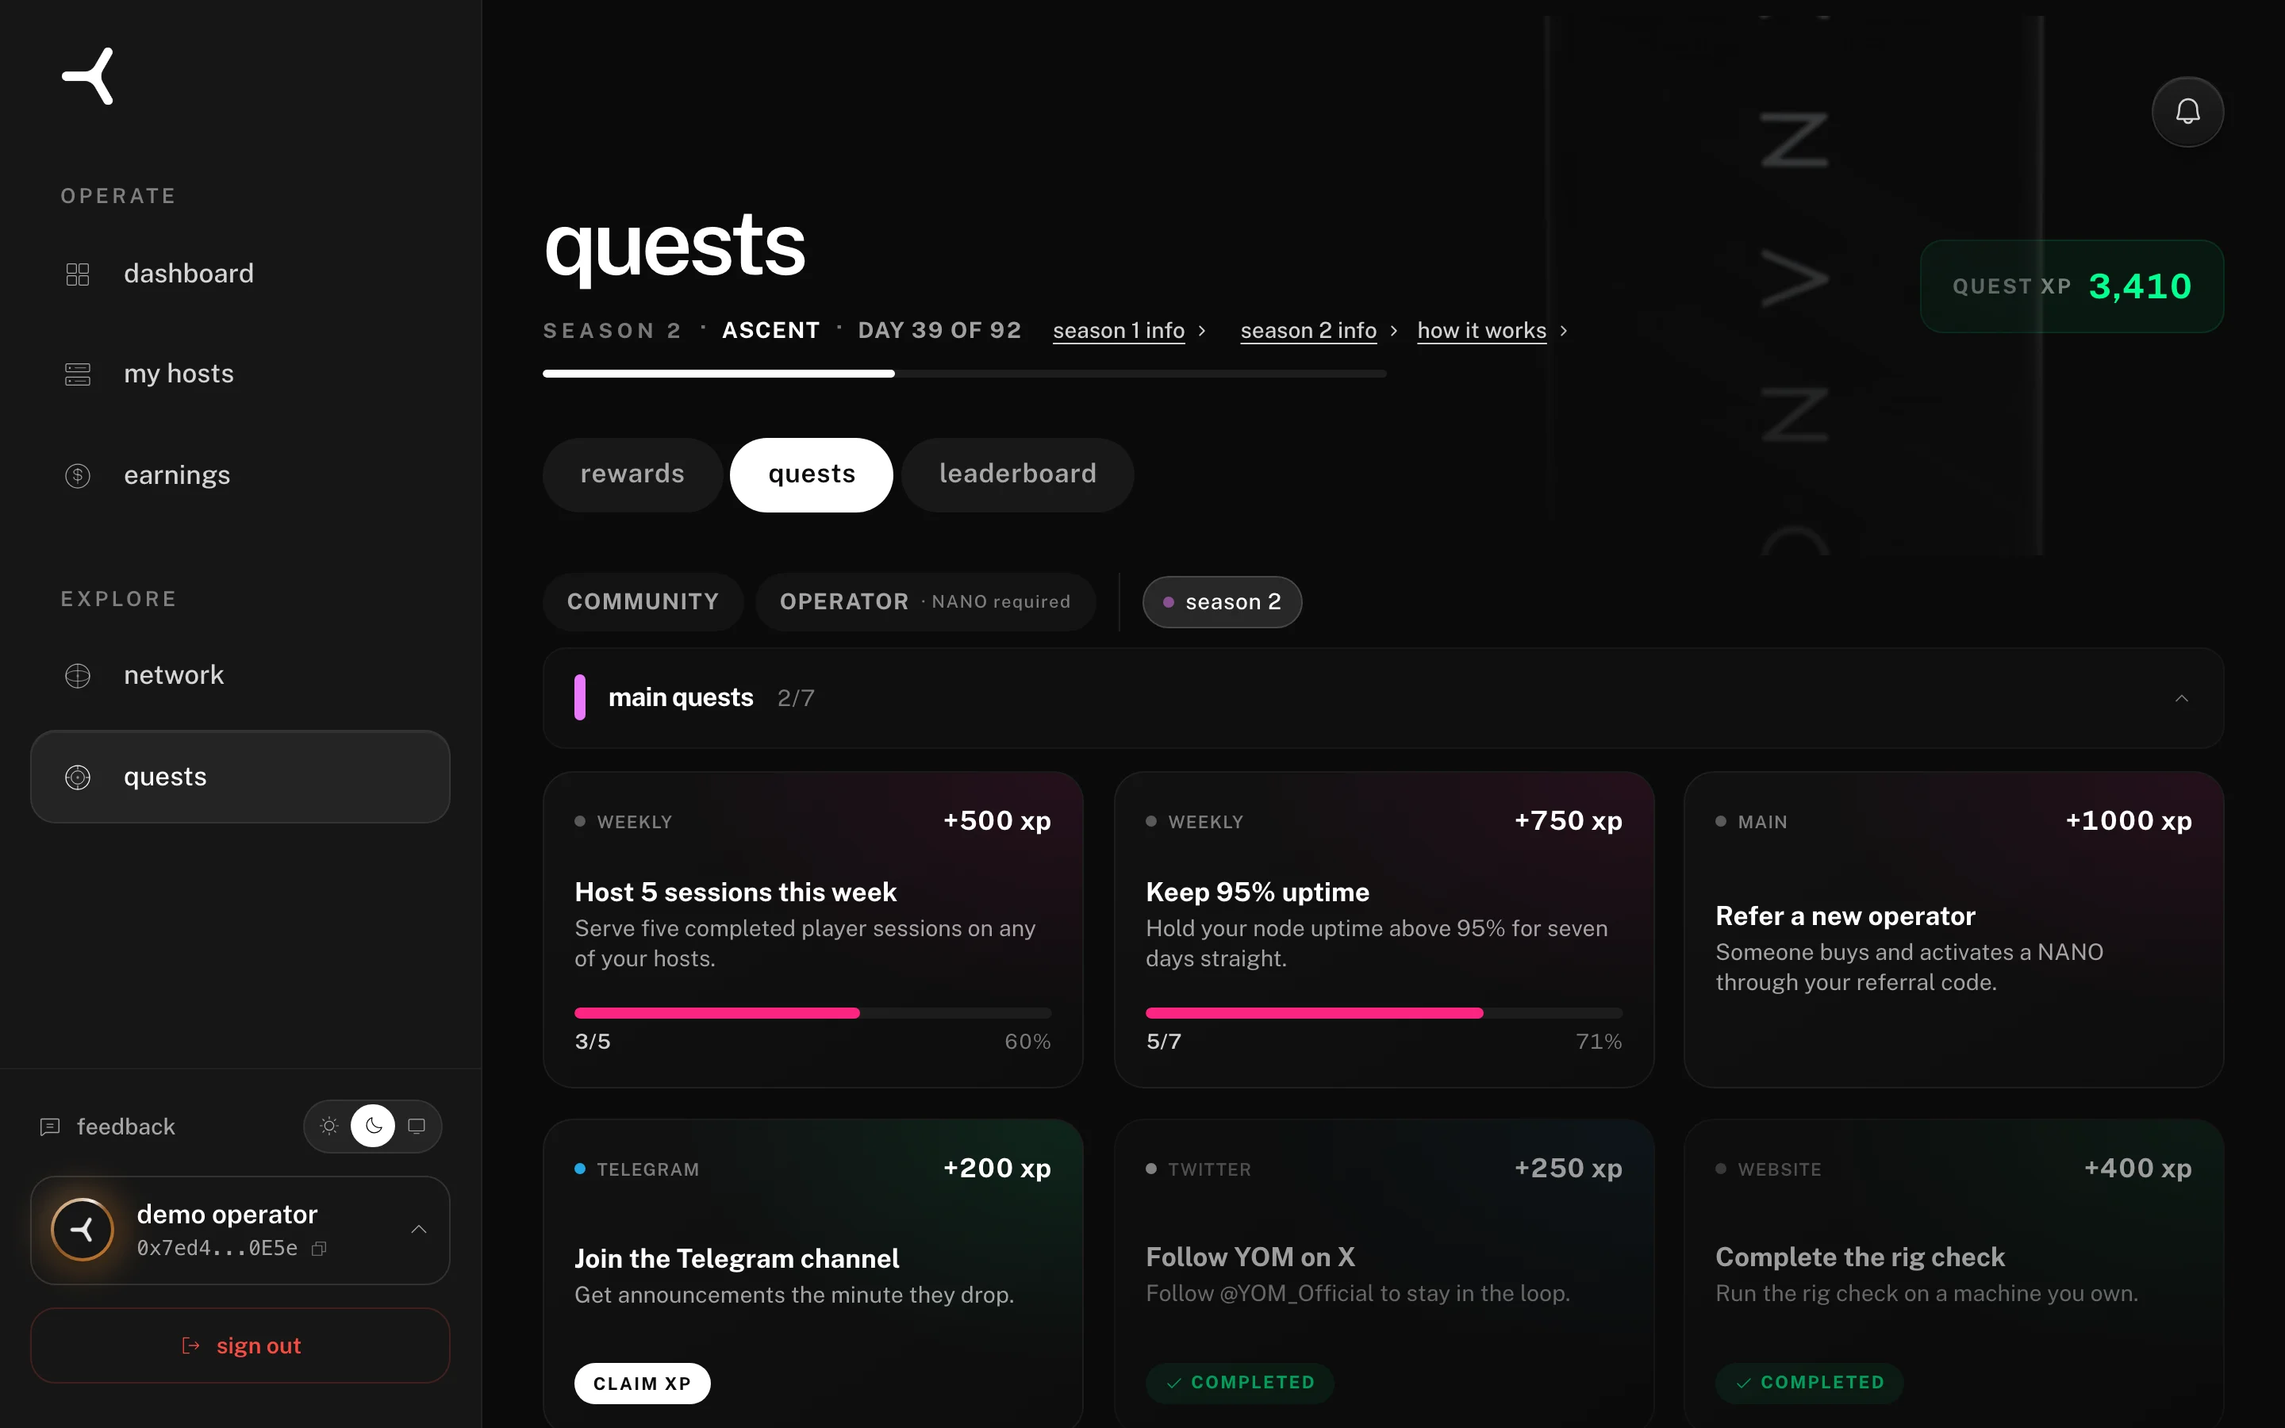Screen dimensions: 2285x1428
Task: Filter by COMMUNITY quests
Action: coord(643,601)
